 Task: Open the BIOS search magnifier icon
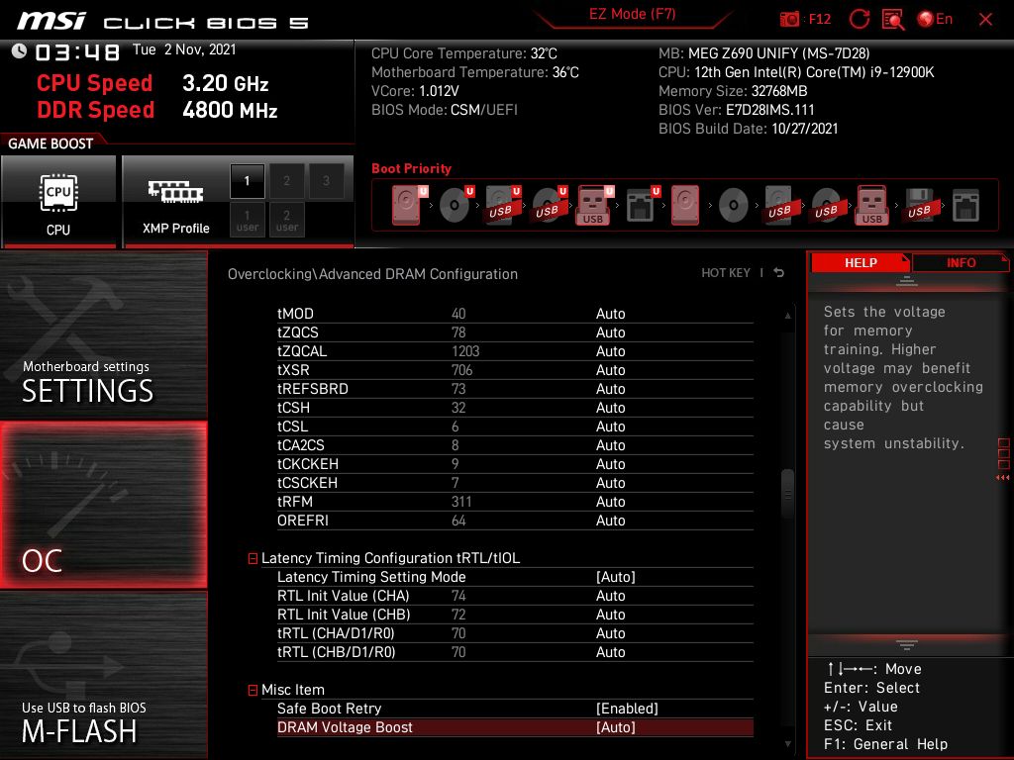pyautogui.click(x=893, y=20)
